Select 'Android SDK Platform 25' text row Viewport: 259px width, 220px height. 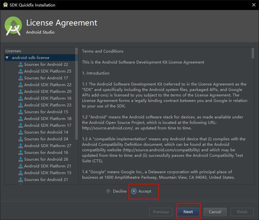point(48,71)
